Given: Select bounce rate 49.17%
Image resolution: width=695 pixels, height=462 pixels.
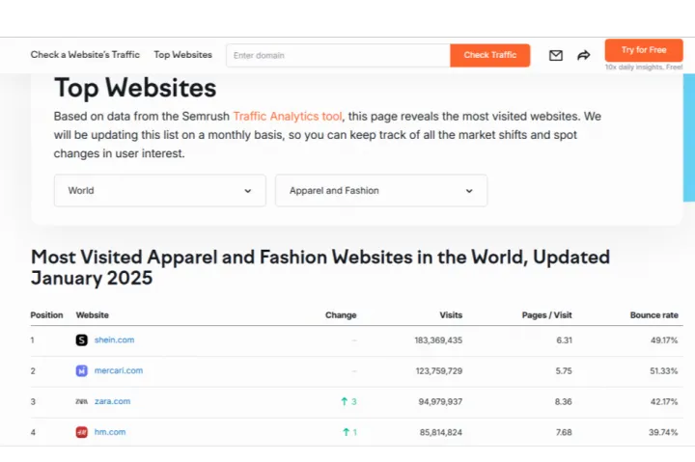Looking at the screenshot, I should coord(664,340).
